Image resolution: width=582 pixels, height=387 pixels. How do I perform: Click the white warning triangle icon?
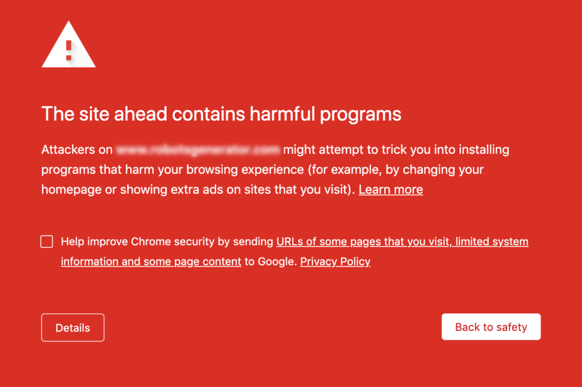pyautogui.click(x=69, y=44)
